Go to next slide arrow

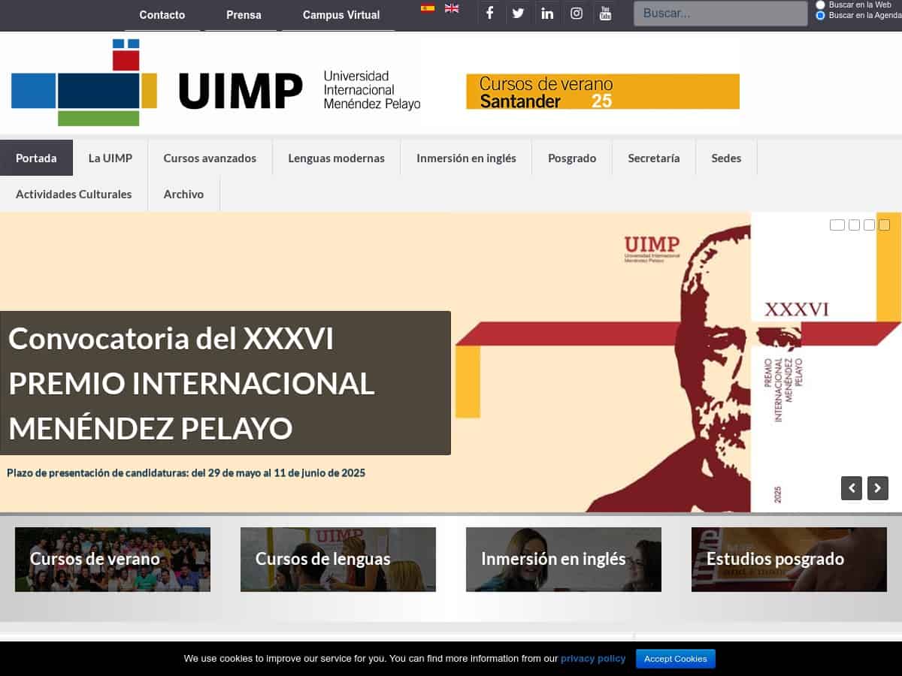(x=878, y=488)
